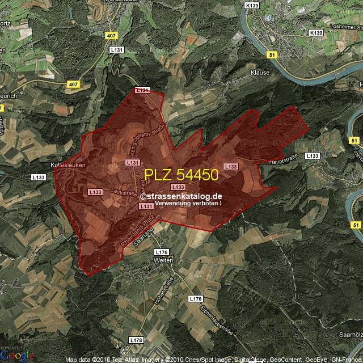Image resolution: width=363 pixels, height=363 pixels.
Task: Click the L176 shield beside Eichenlaubstraße
Action: coord(195,298)
